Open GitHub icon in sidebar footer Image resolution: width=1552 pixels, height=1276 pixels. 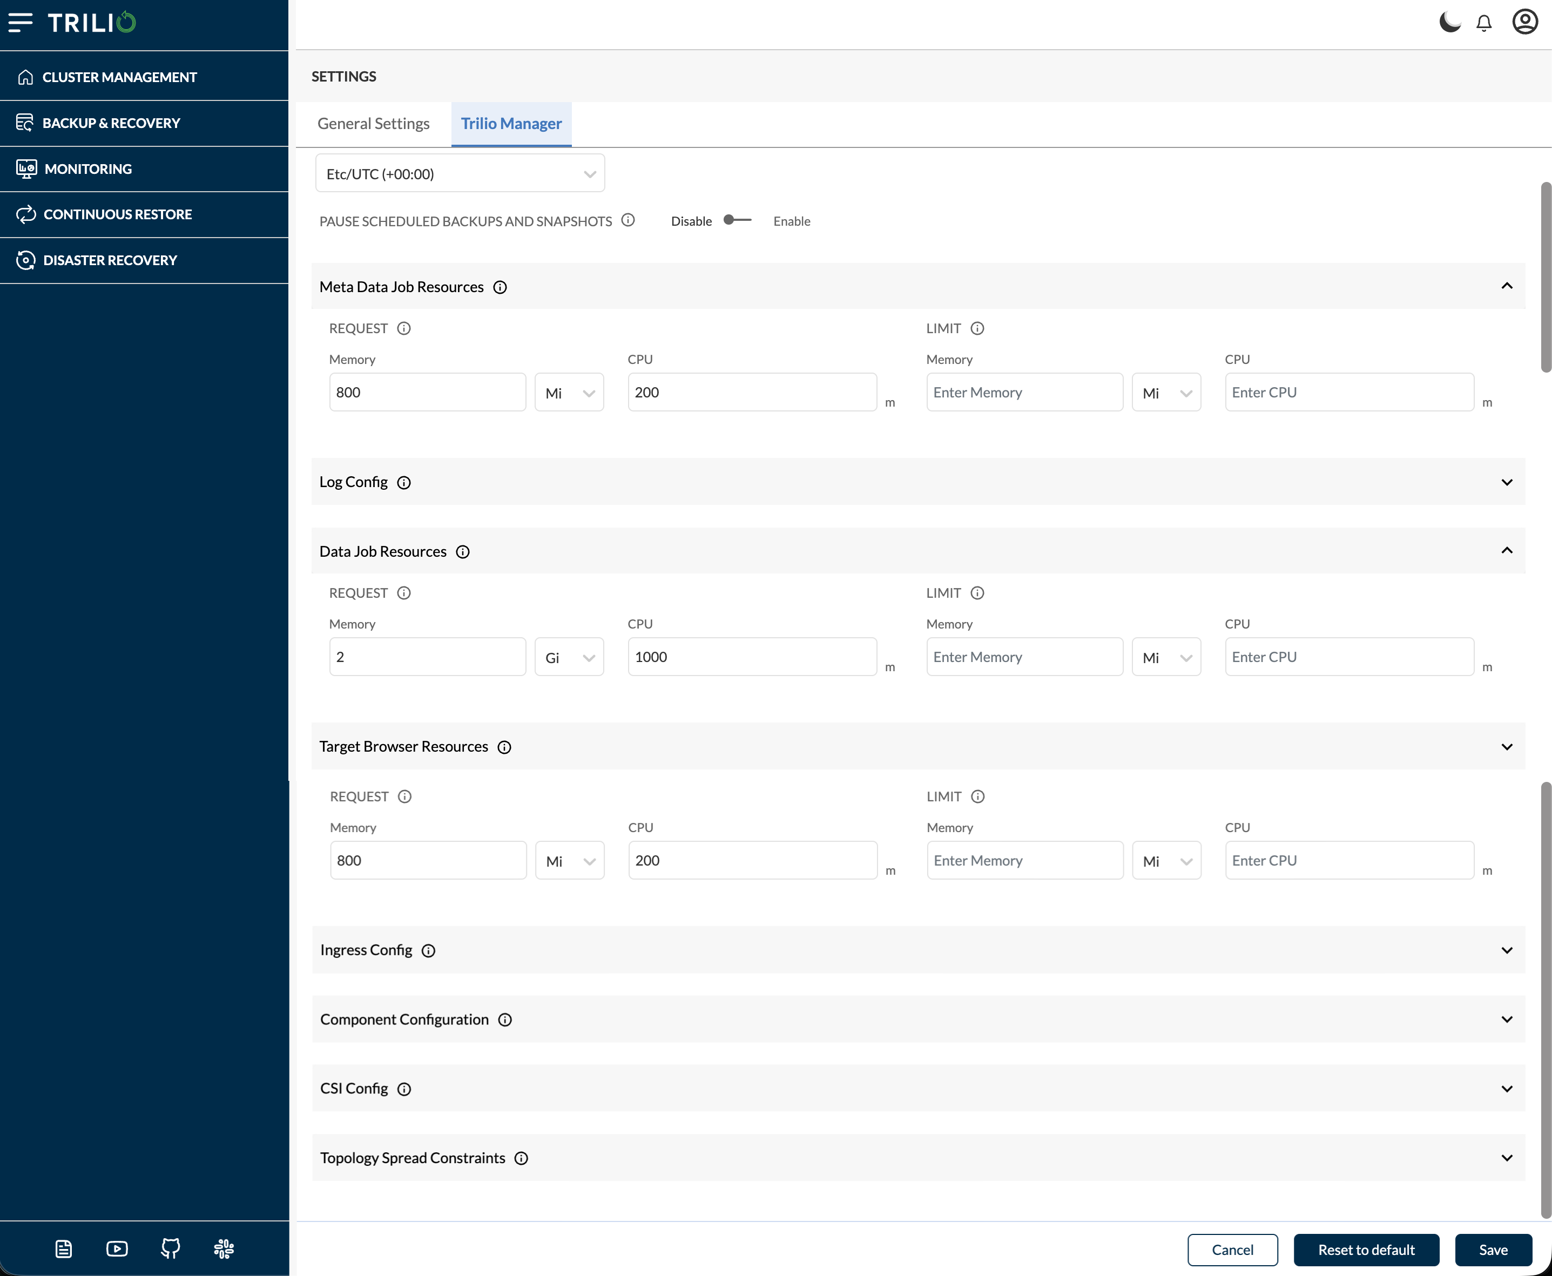tap(171, 1248)
